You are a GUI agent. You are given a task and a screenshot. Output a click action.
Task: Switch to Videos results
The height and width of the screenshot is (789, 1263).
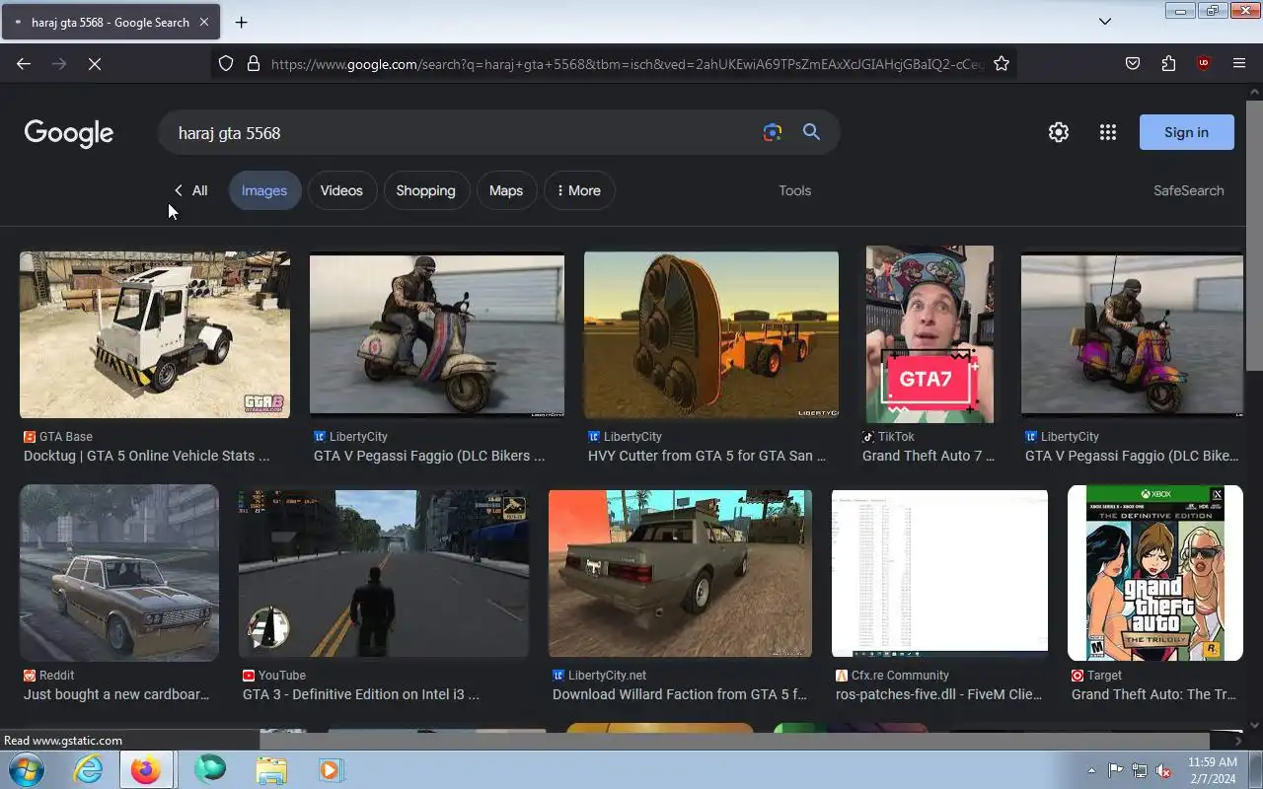341,190
